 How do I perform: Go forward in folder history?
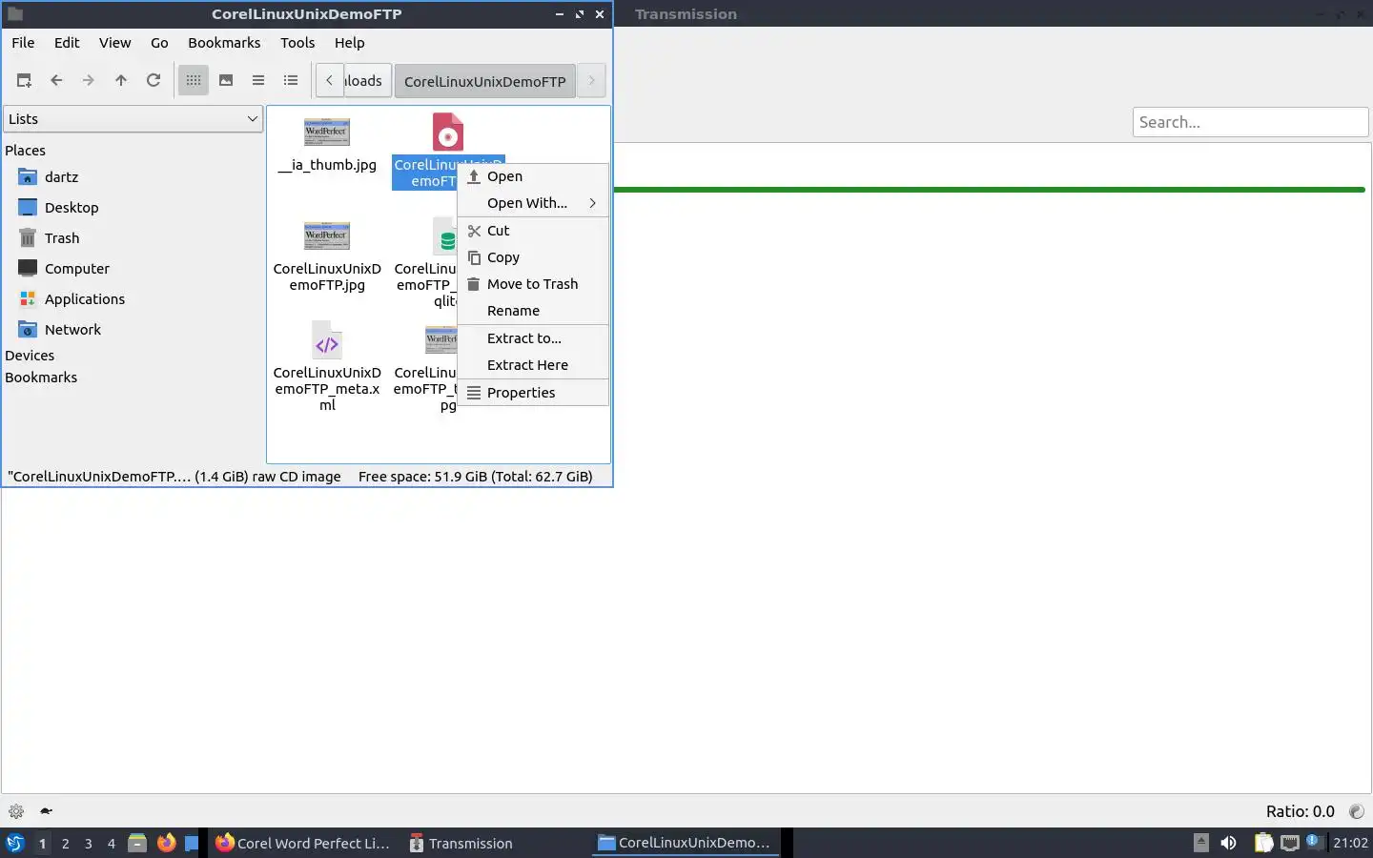[x=89, y=81]
